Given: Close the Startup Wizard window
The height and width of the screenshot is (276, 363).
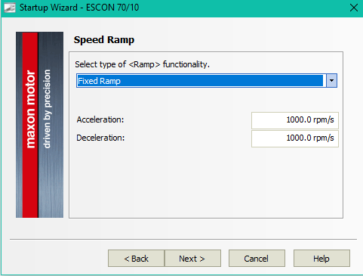Looking at the screenshot, I should click(354, 8).
